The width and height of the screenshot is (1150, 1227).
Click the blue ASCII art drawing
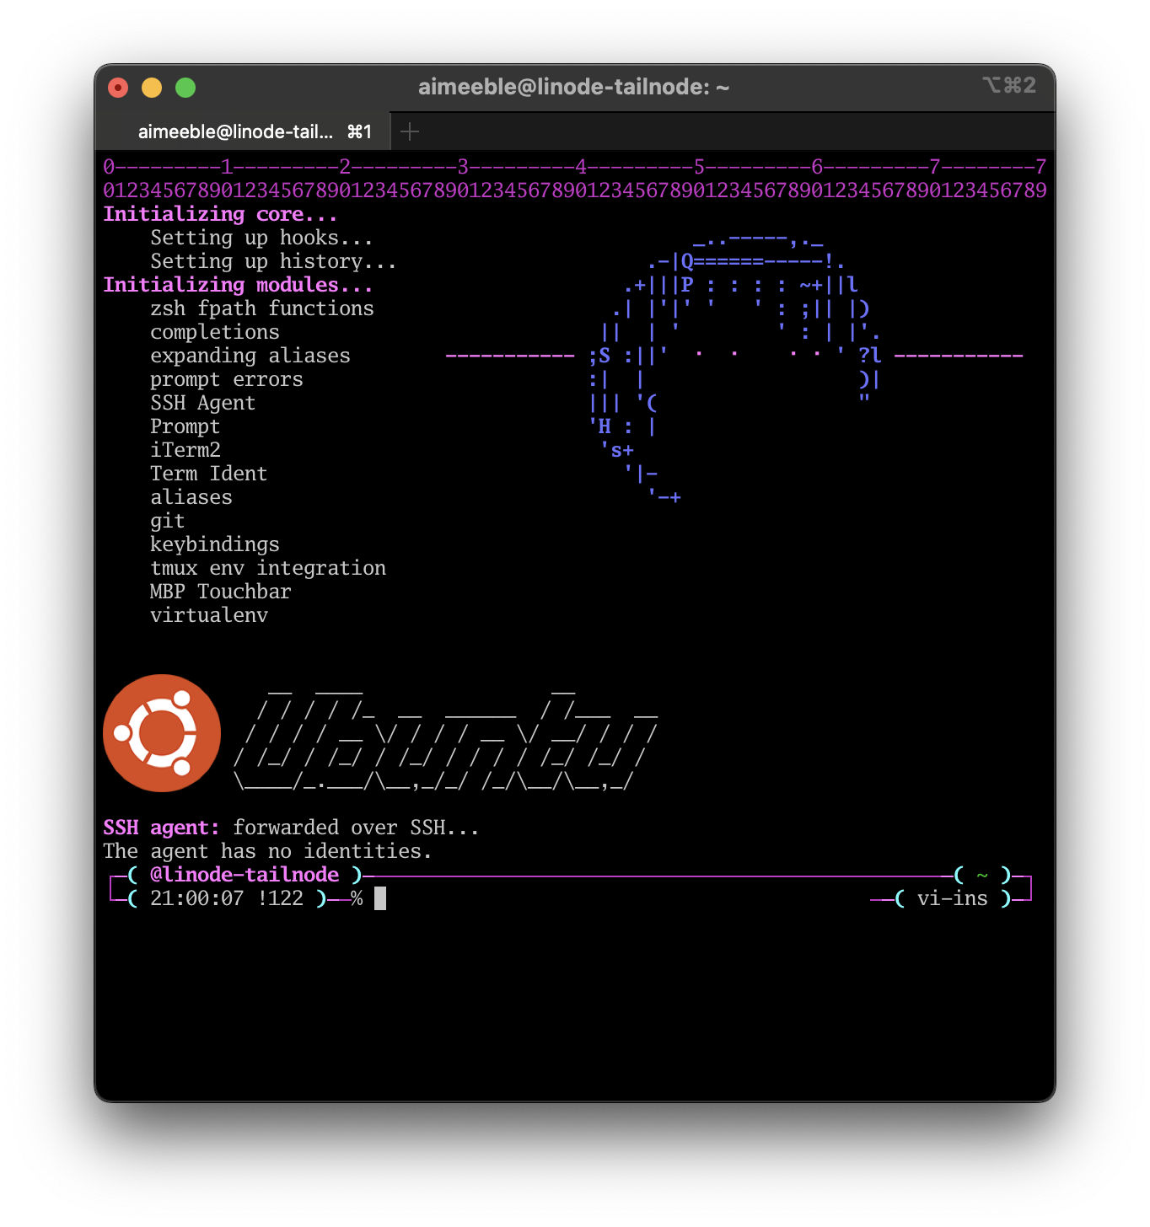(734, 367)
